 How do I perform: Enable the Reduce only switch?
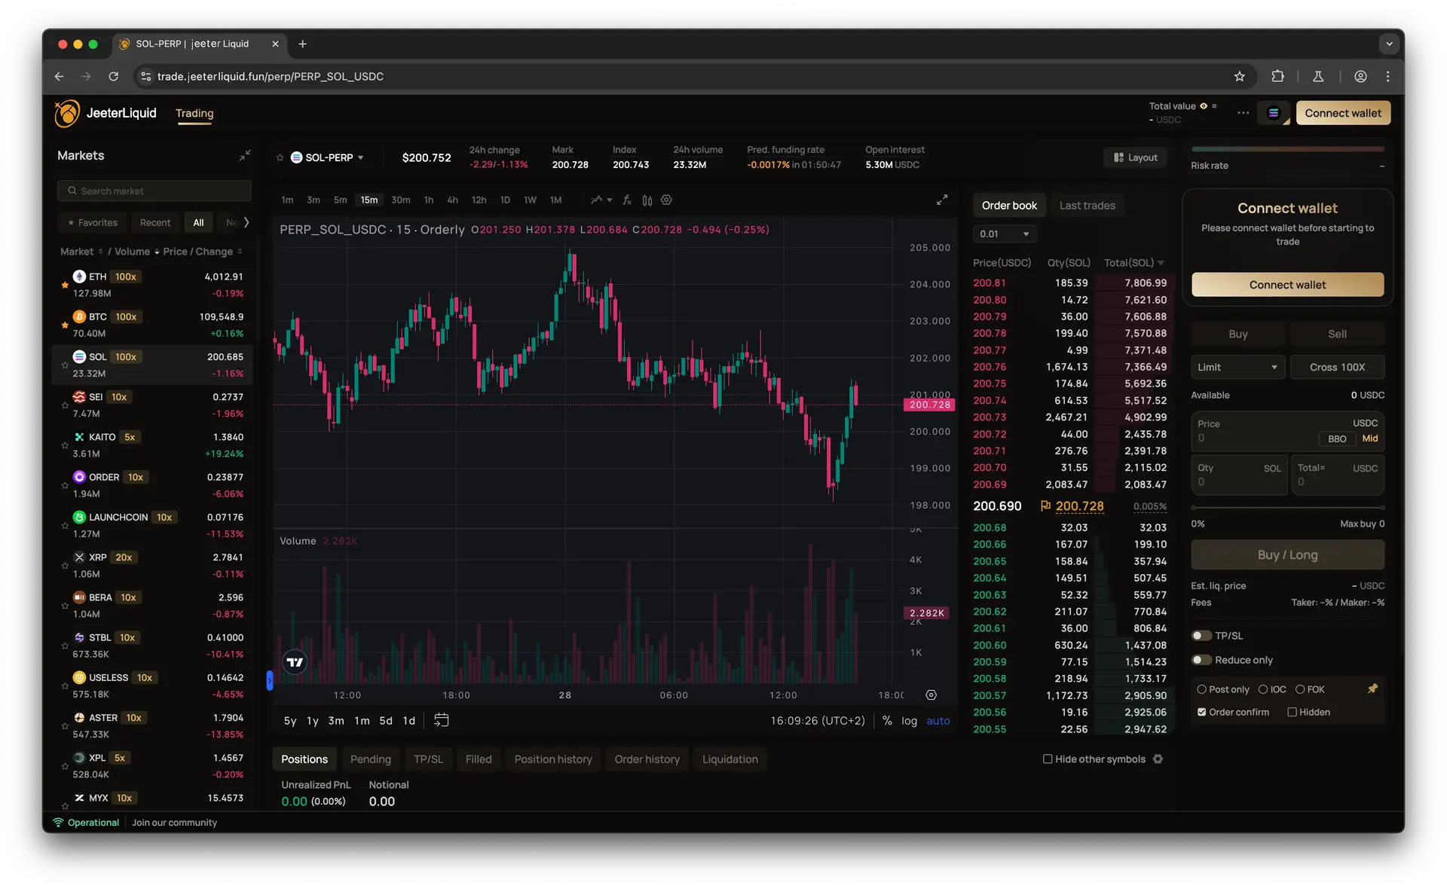click(1201, 660)
